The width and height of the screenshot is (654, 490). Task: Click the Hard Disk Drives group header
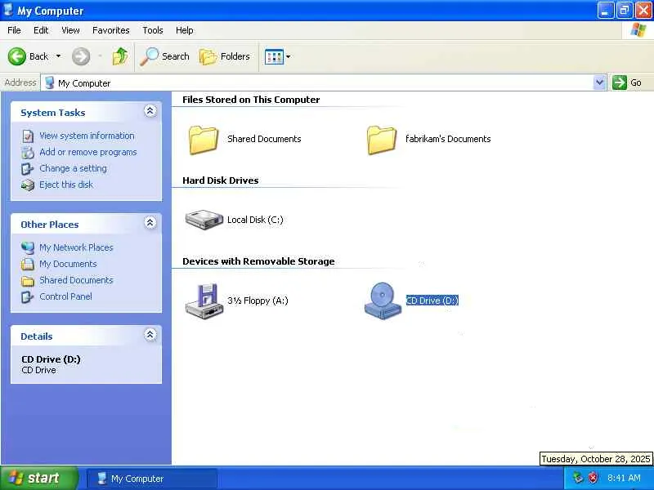click(220, 180)
